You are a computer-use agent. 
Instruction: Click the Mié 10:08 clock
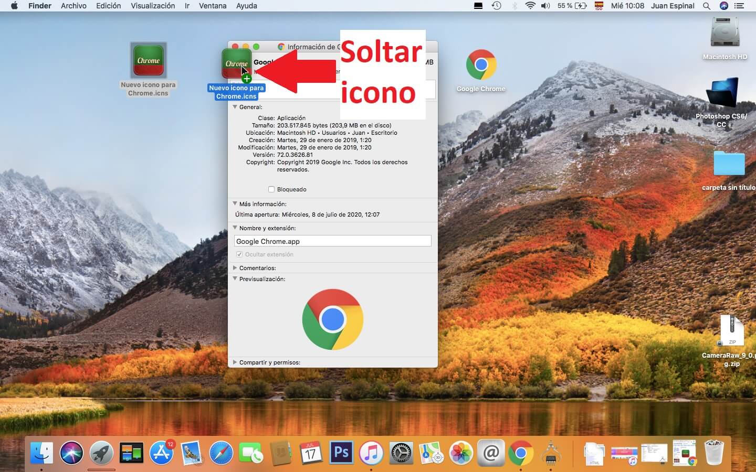pyautogui.click(x=627, y=6)
